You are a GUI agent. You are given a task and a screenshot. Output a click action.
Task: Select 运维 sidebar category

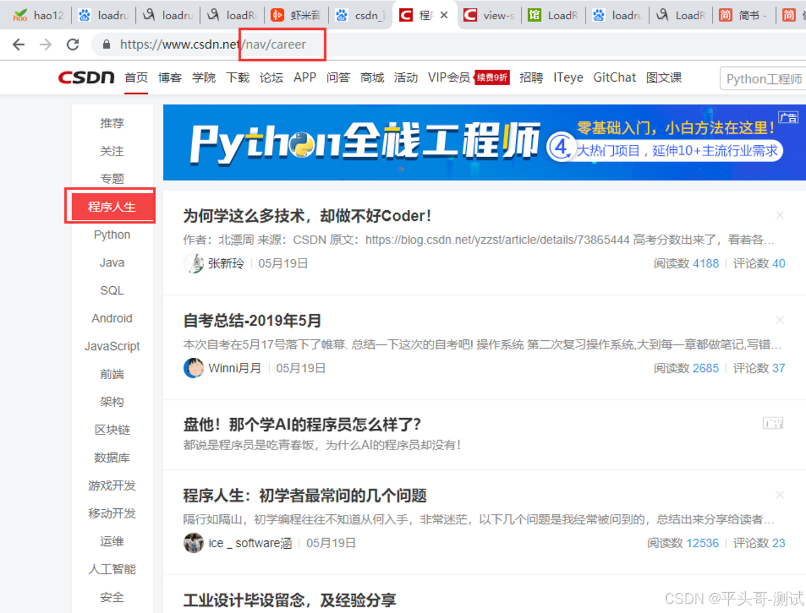[x=112, y=541]
